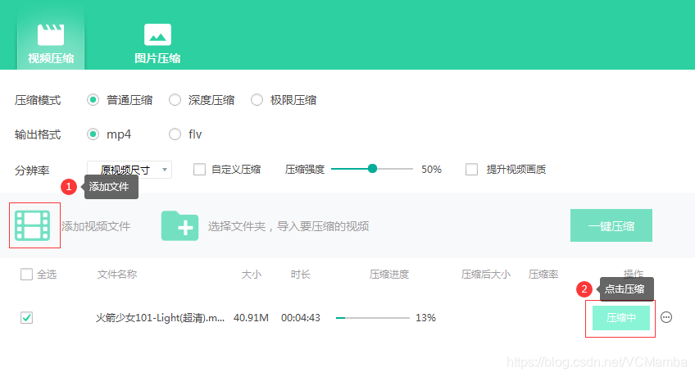The image size is (695, 377).
Task: Select 极限压缩 compression mode
Action: [257, 100]
